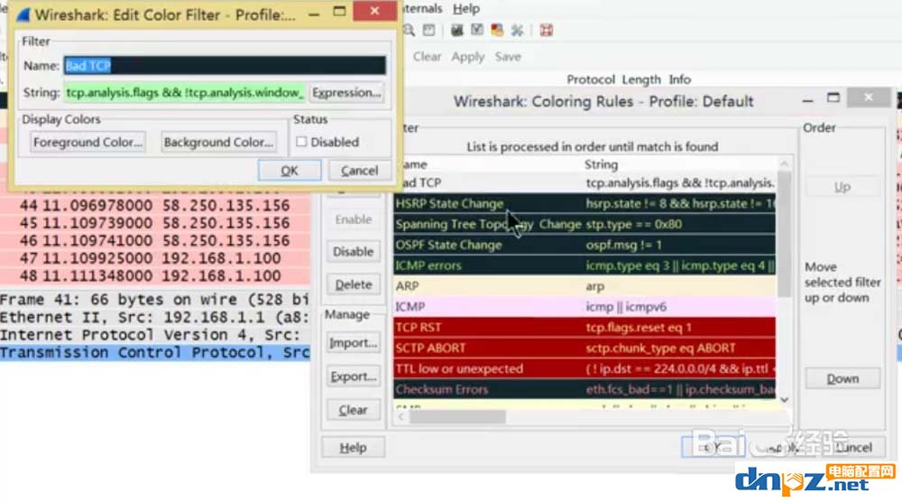This screenshot has width=902, height=502.
Task: Click the filter Name input field
Action: tap(225, 66)
